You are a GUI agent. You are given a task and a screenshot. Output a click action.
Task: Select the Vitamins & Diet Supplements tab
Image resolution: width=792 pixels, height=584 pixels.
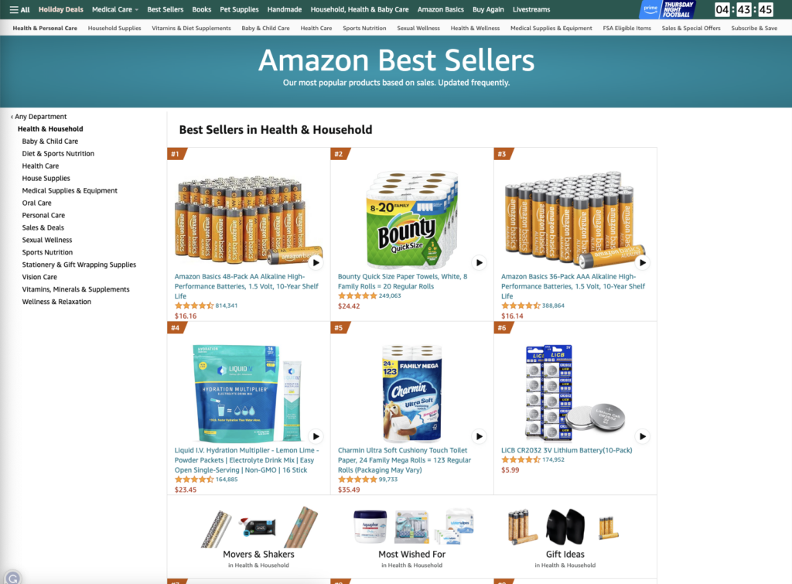191,29
